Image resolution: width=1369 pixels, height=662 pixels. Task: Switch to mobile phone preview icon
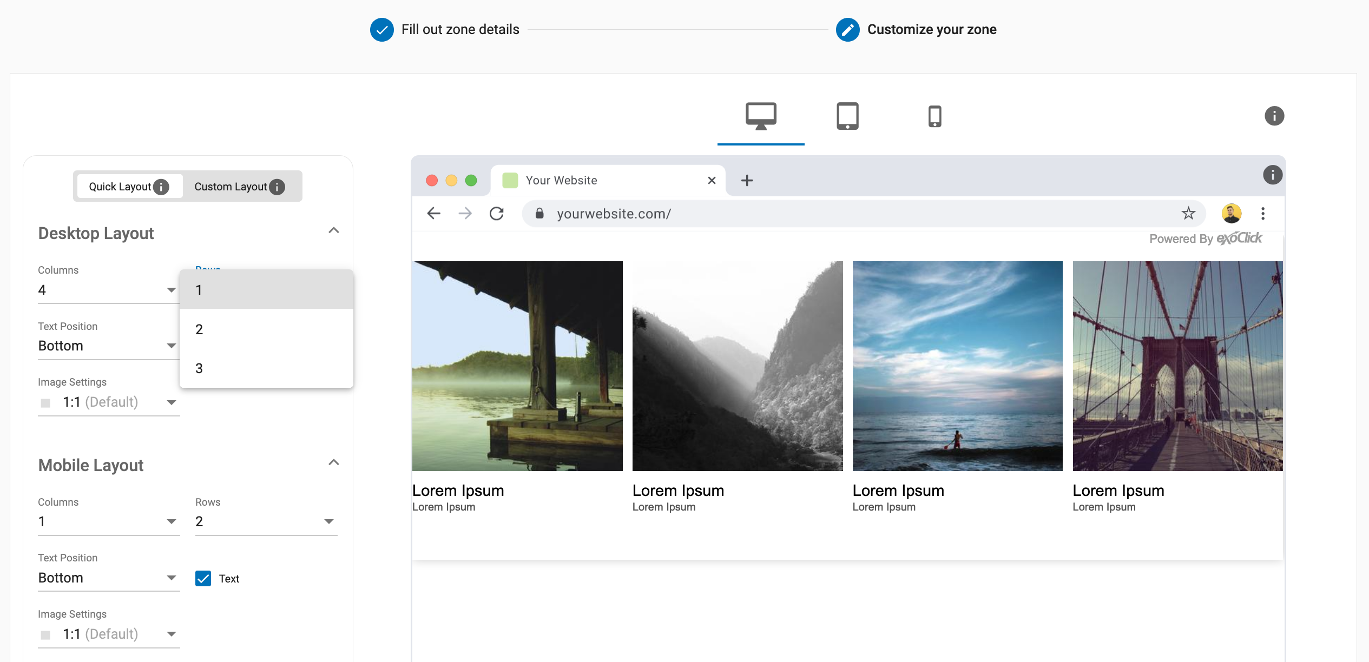(x=934, y=116)
